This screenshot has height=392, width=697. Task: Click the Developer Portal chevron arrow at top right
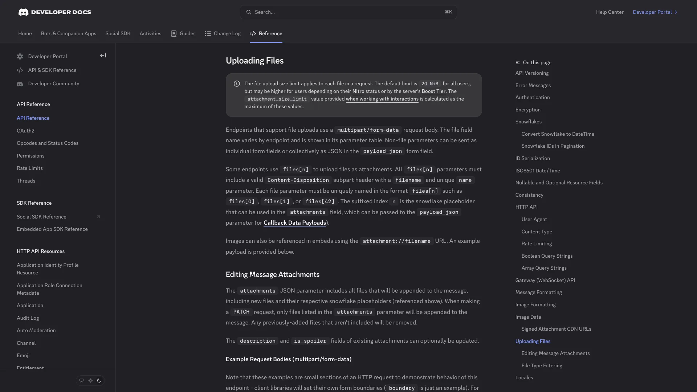676,12
